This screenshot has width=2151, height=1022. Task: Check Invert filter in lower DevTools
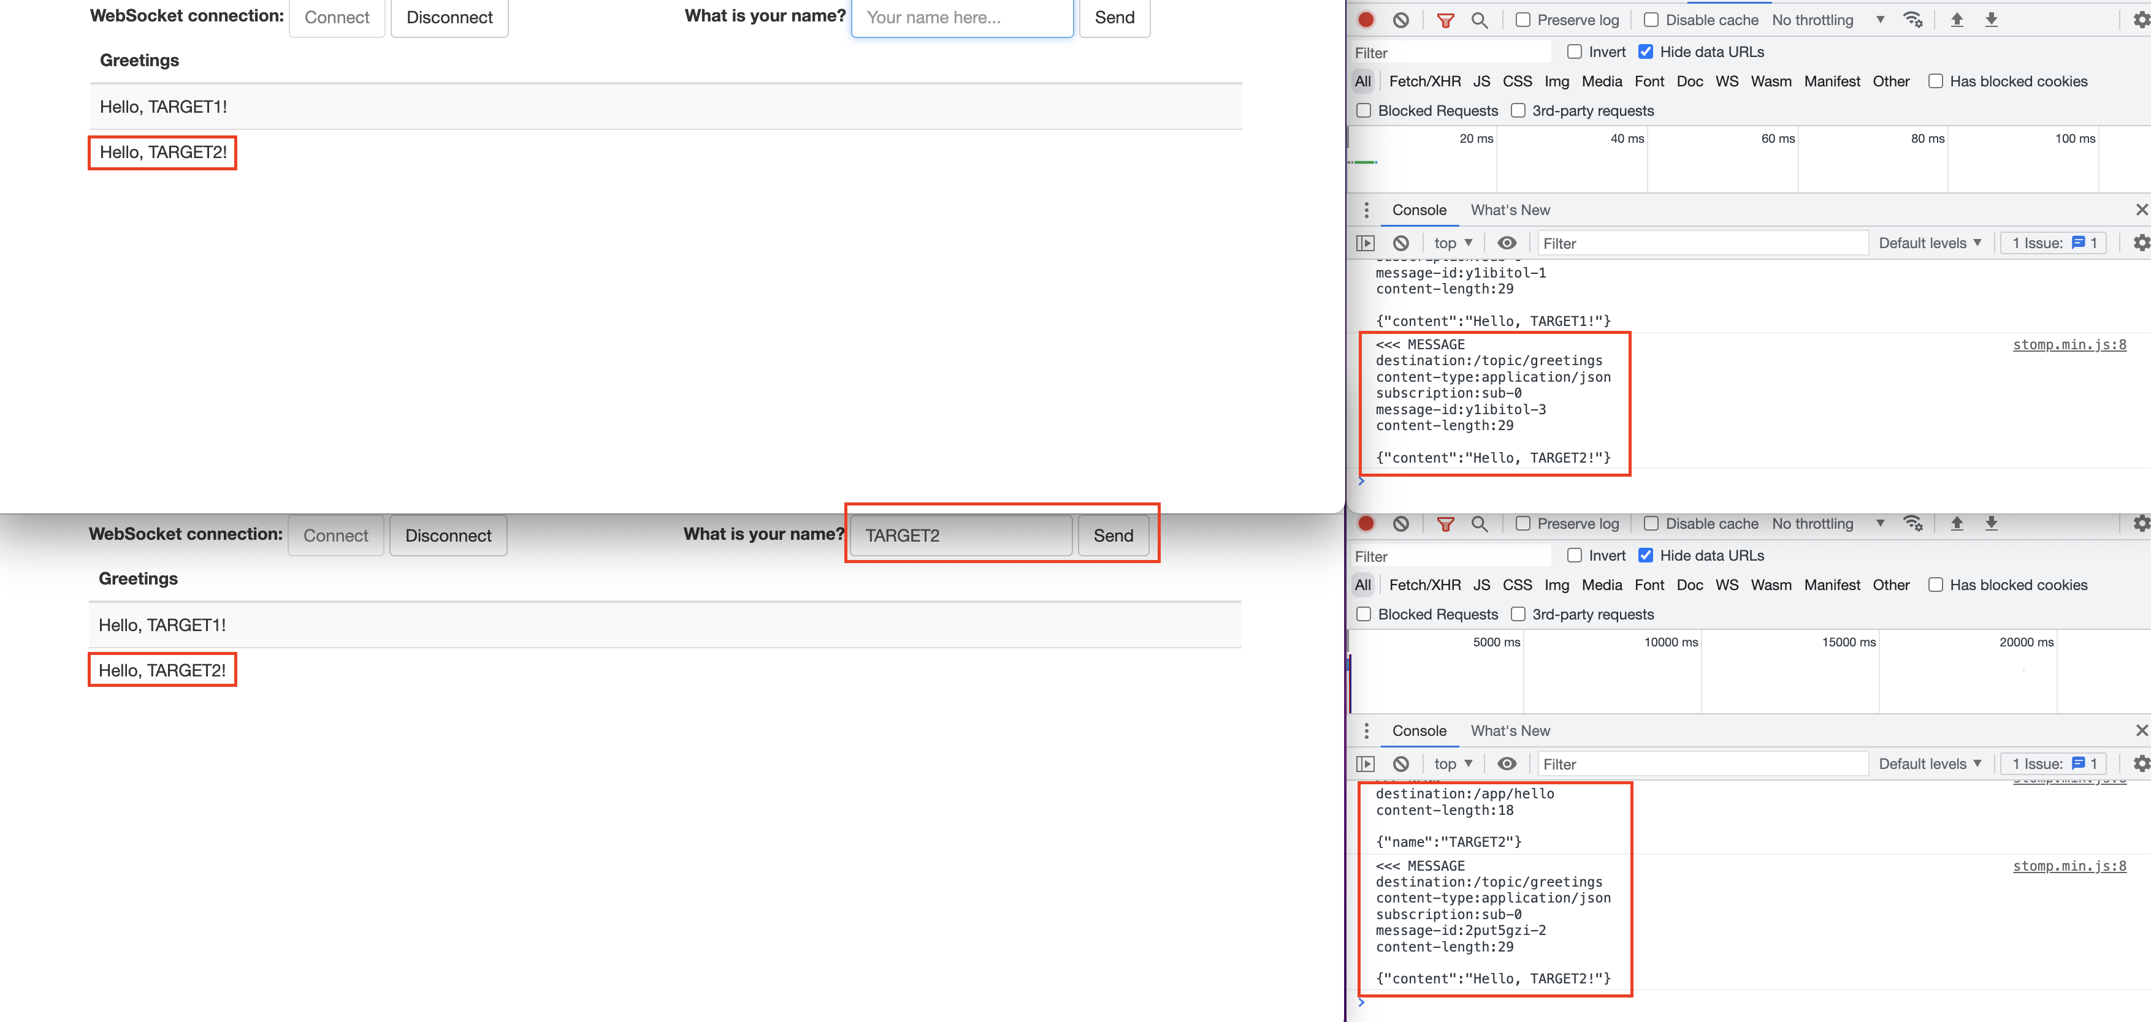[1574, 556]
